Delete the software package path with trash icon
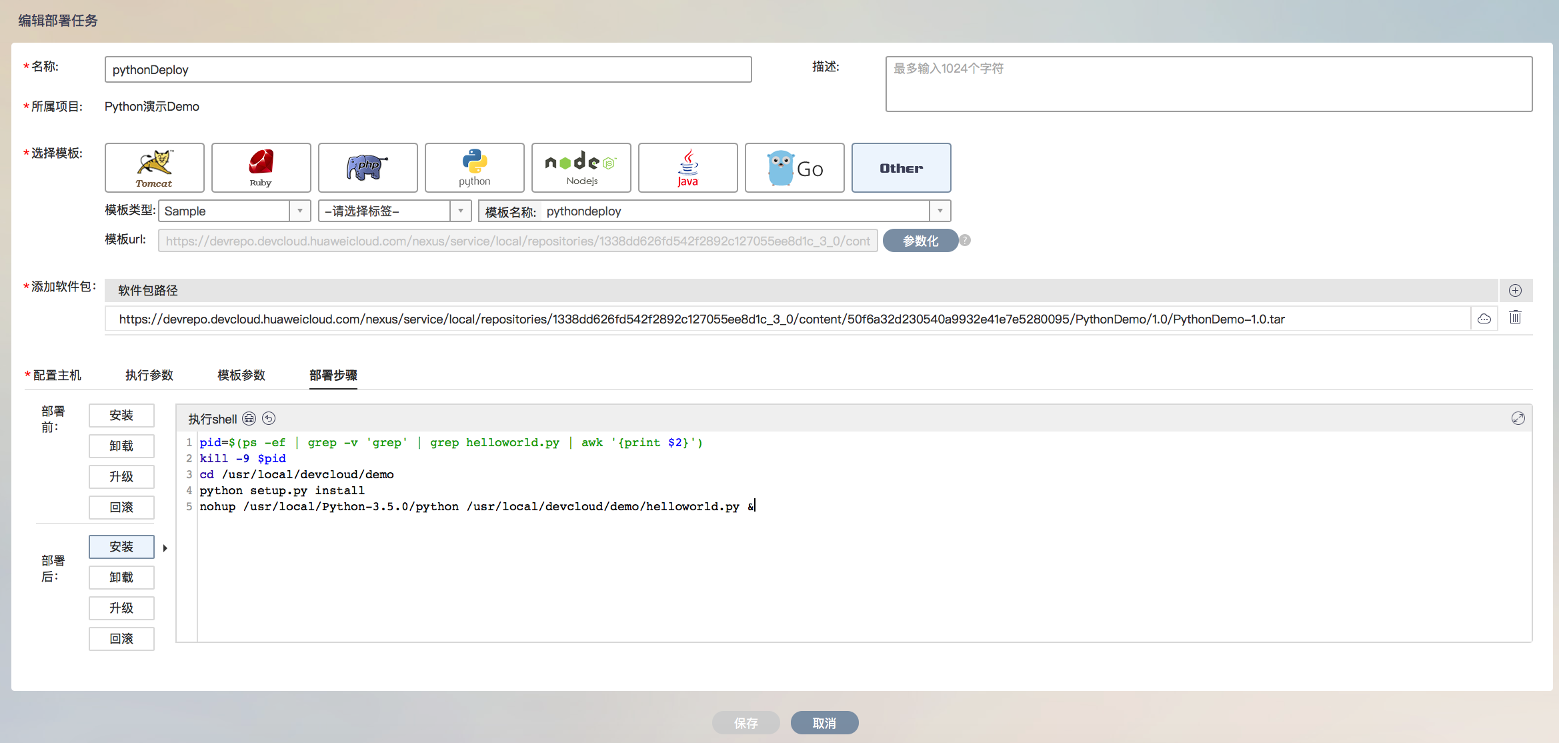This screenshot has width=1559, height=743. pyautogui.click(x=1515, y=317)
